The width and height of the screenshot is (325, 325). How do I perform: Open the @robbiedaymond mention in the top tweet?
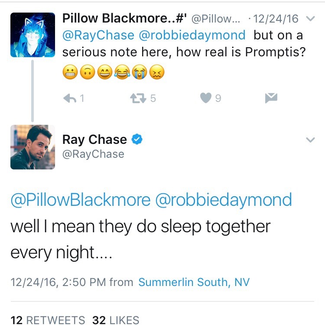192,35
